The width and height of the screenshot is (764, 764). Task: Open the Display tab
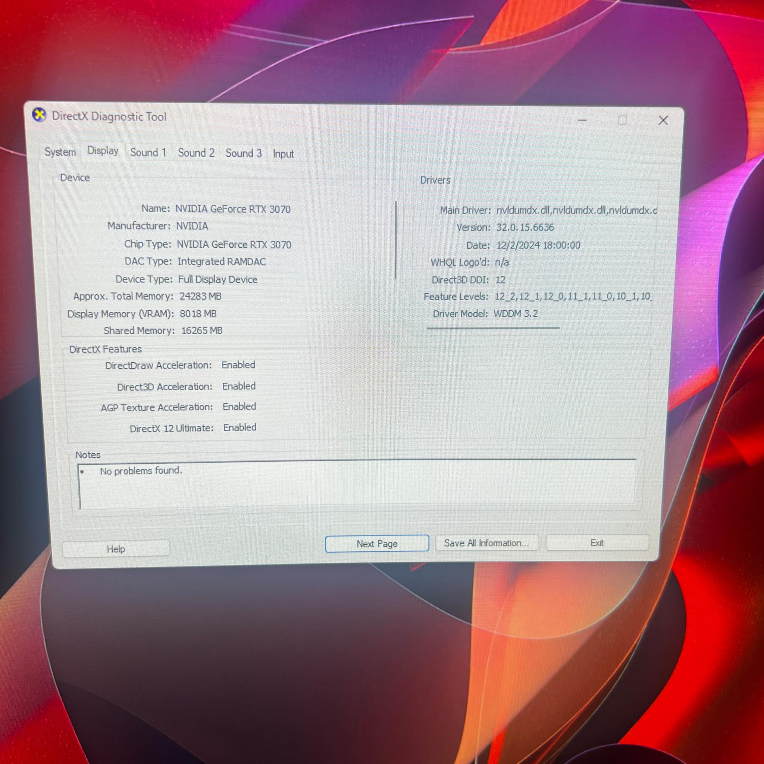[103, 151]
